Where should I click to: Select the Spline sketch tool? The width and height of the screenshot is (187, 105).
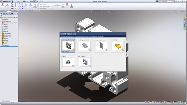pos(19,4)
